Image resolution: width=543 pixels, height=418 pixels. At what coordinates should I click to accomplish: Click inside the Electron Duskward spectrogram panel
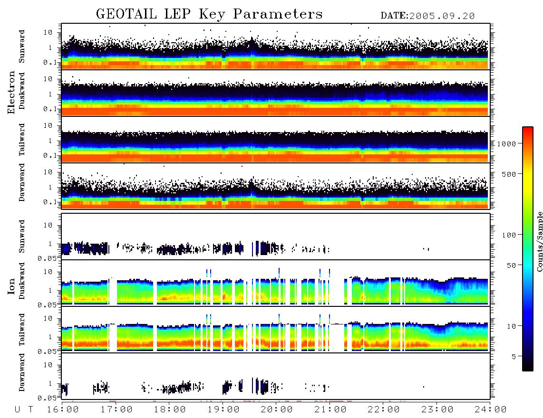tap(276, 93)
